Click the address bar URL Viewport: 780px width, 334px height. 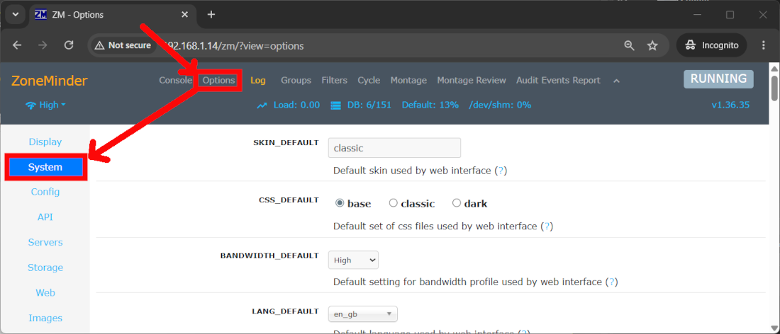pos(234,46)
